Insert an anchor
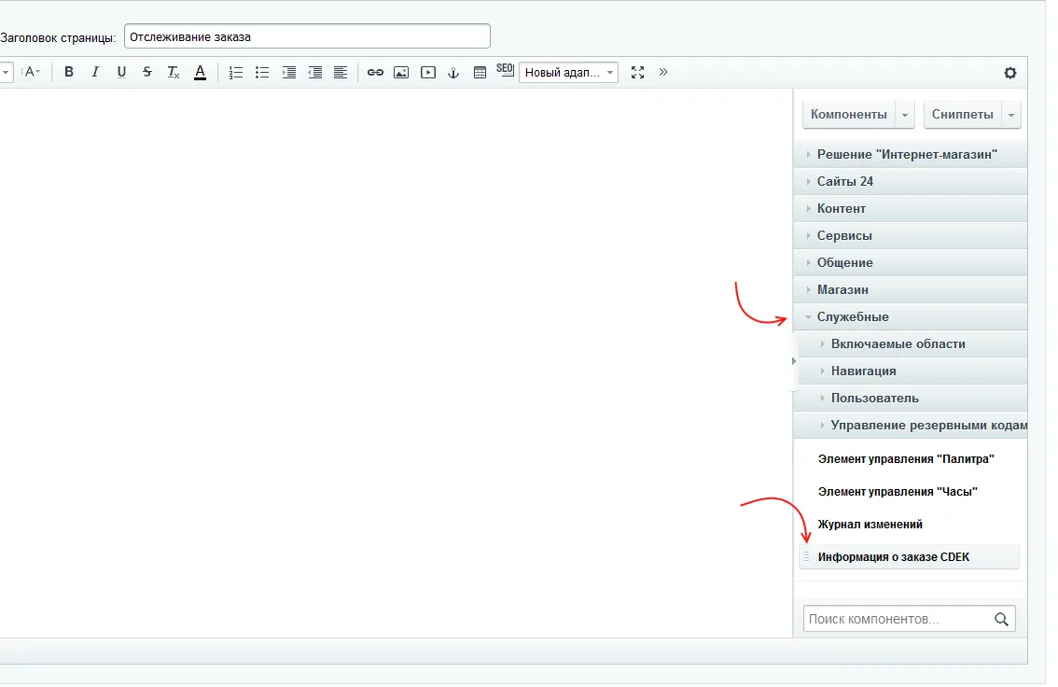Screen dimensions: 1058x687 (x=453, y=72)
